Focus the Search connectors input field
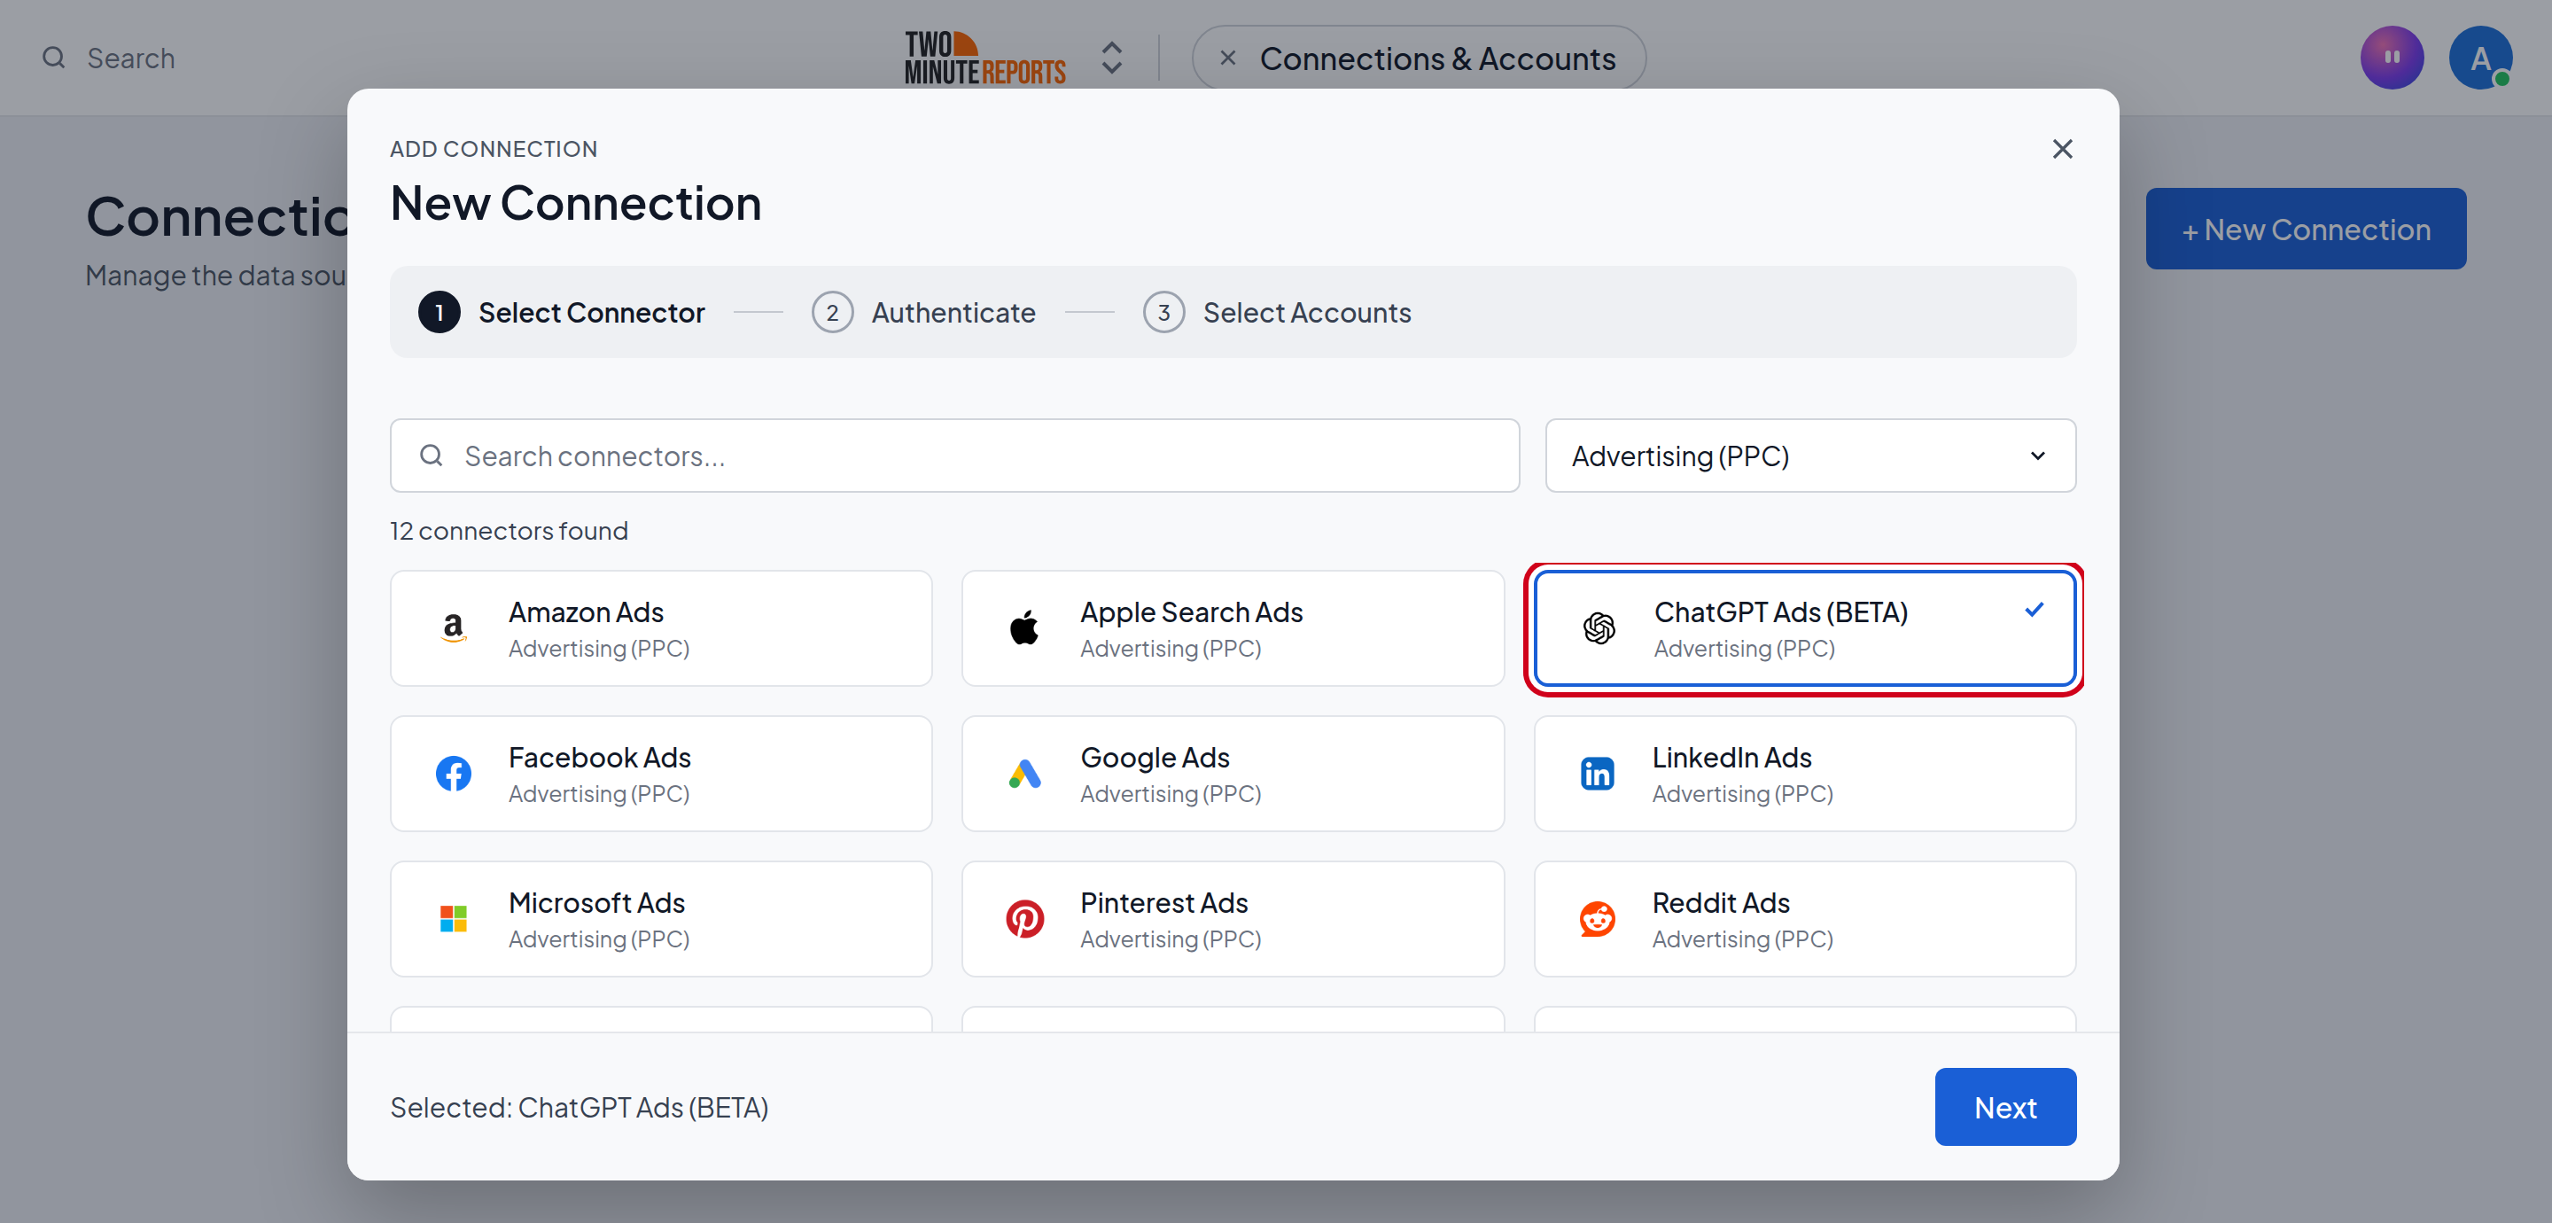This screenshot has width=2552, height=1223. tap(954, 455)
